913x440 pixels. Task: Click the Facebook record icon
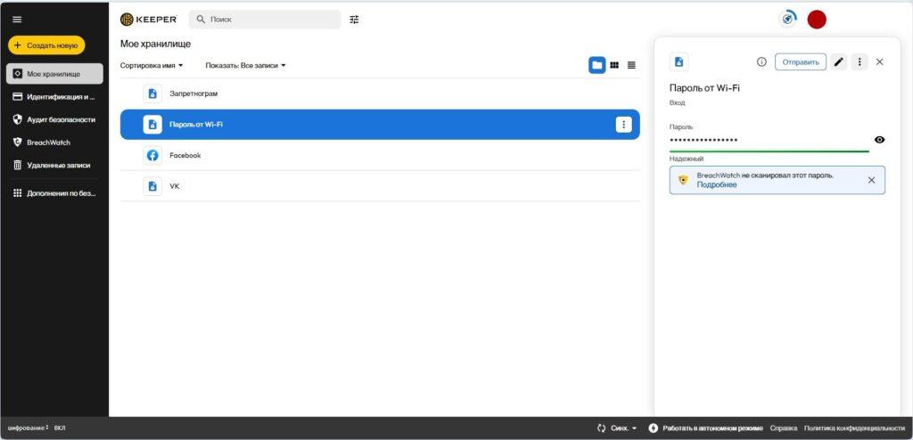[152, 155]
